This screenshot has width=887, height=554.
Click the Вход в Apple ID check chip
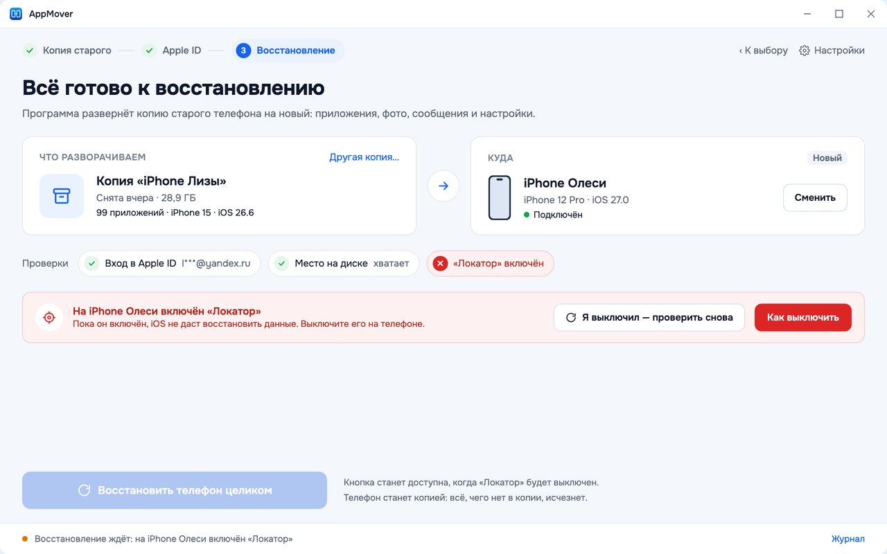tap(169, 263)
